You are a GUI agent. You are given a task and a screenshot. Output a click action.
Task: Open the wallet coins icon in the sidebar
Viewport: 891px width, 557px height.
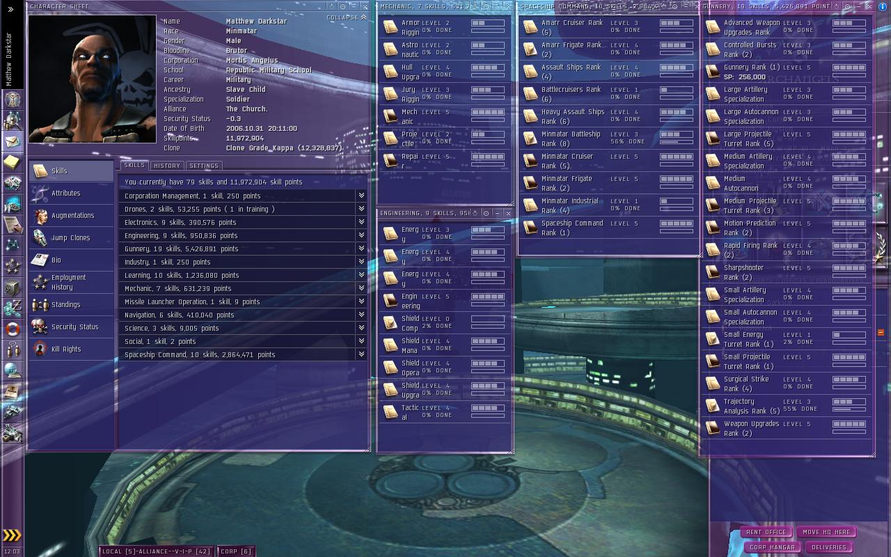pyautogui.click(x=13, y=307)
